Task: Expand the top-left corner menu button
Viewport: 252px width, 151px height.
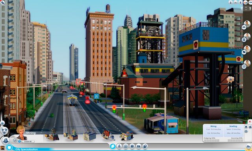Action: [x=2, y=2]
